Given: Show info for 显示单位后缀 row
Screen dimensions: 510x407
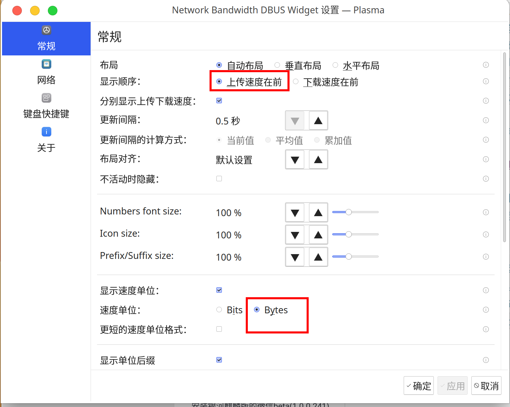Looking at the screenshot, I should pos(486,360).
